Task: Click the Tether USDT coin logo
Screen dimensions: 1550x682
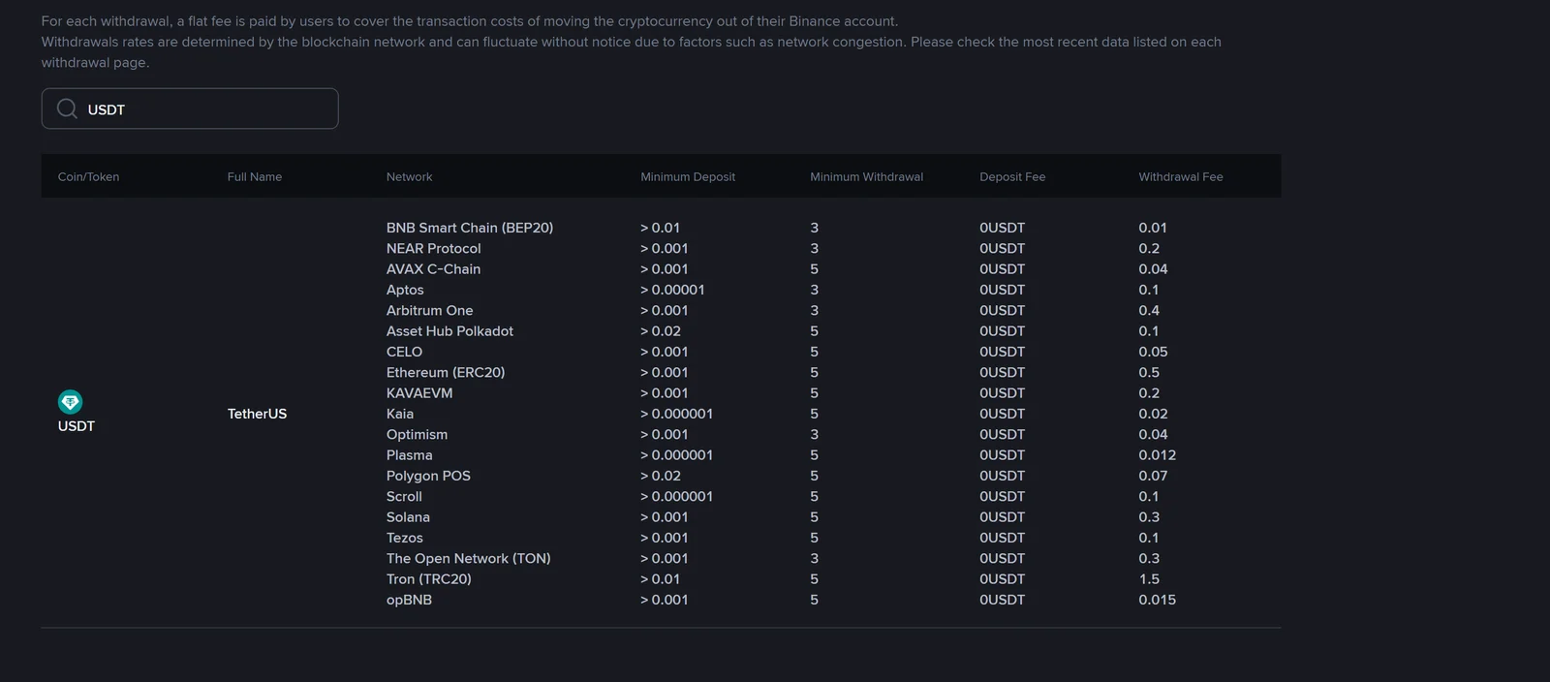Action: (70, 401)
